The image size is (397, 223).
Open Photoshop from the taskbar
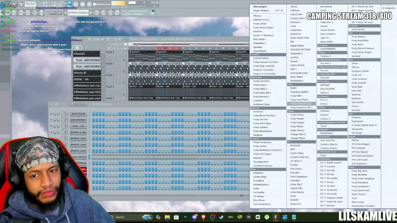coord(185,217)
